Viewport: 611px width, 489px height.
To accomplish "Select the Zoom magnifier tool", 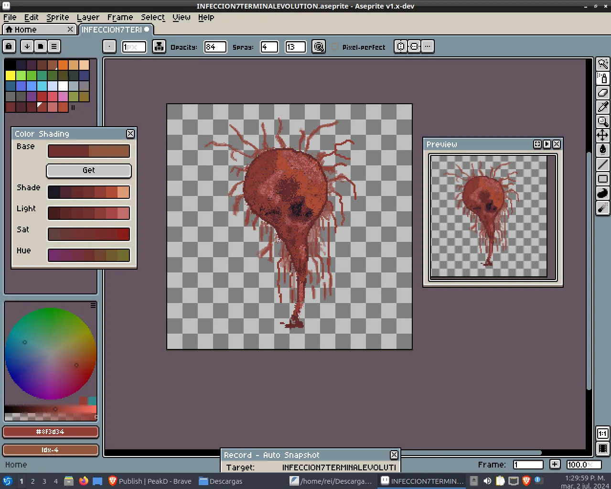I will [x=603, y=121].
